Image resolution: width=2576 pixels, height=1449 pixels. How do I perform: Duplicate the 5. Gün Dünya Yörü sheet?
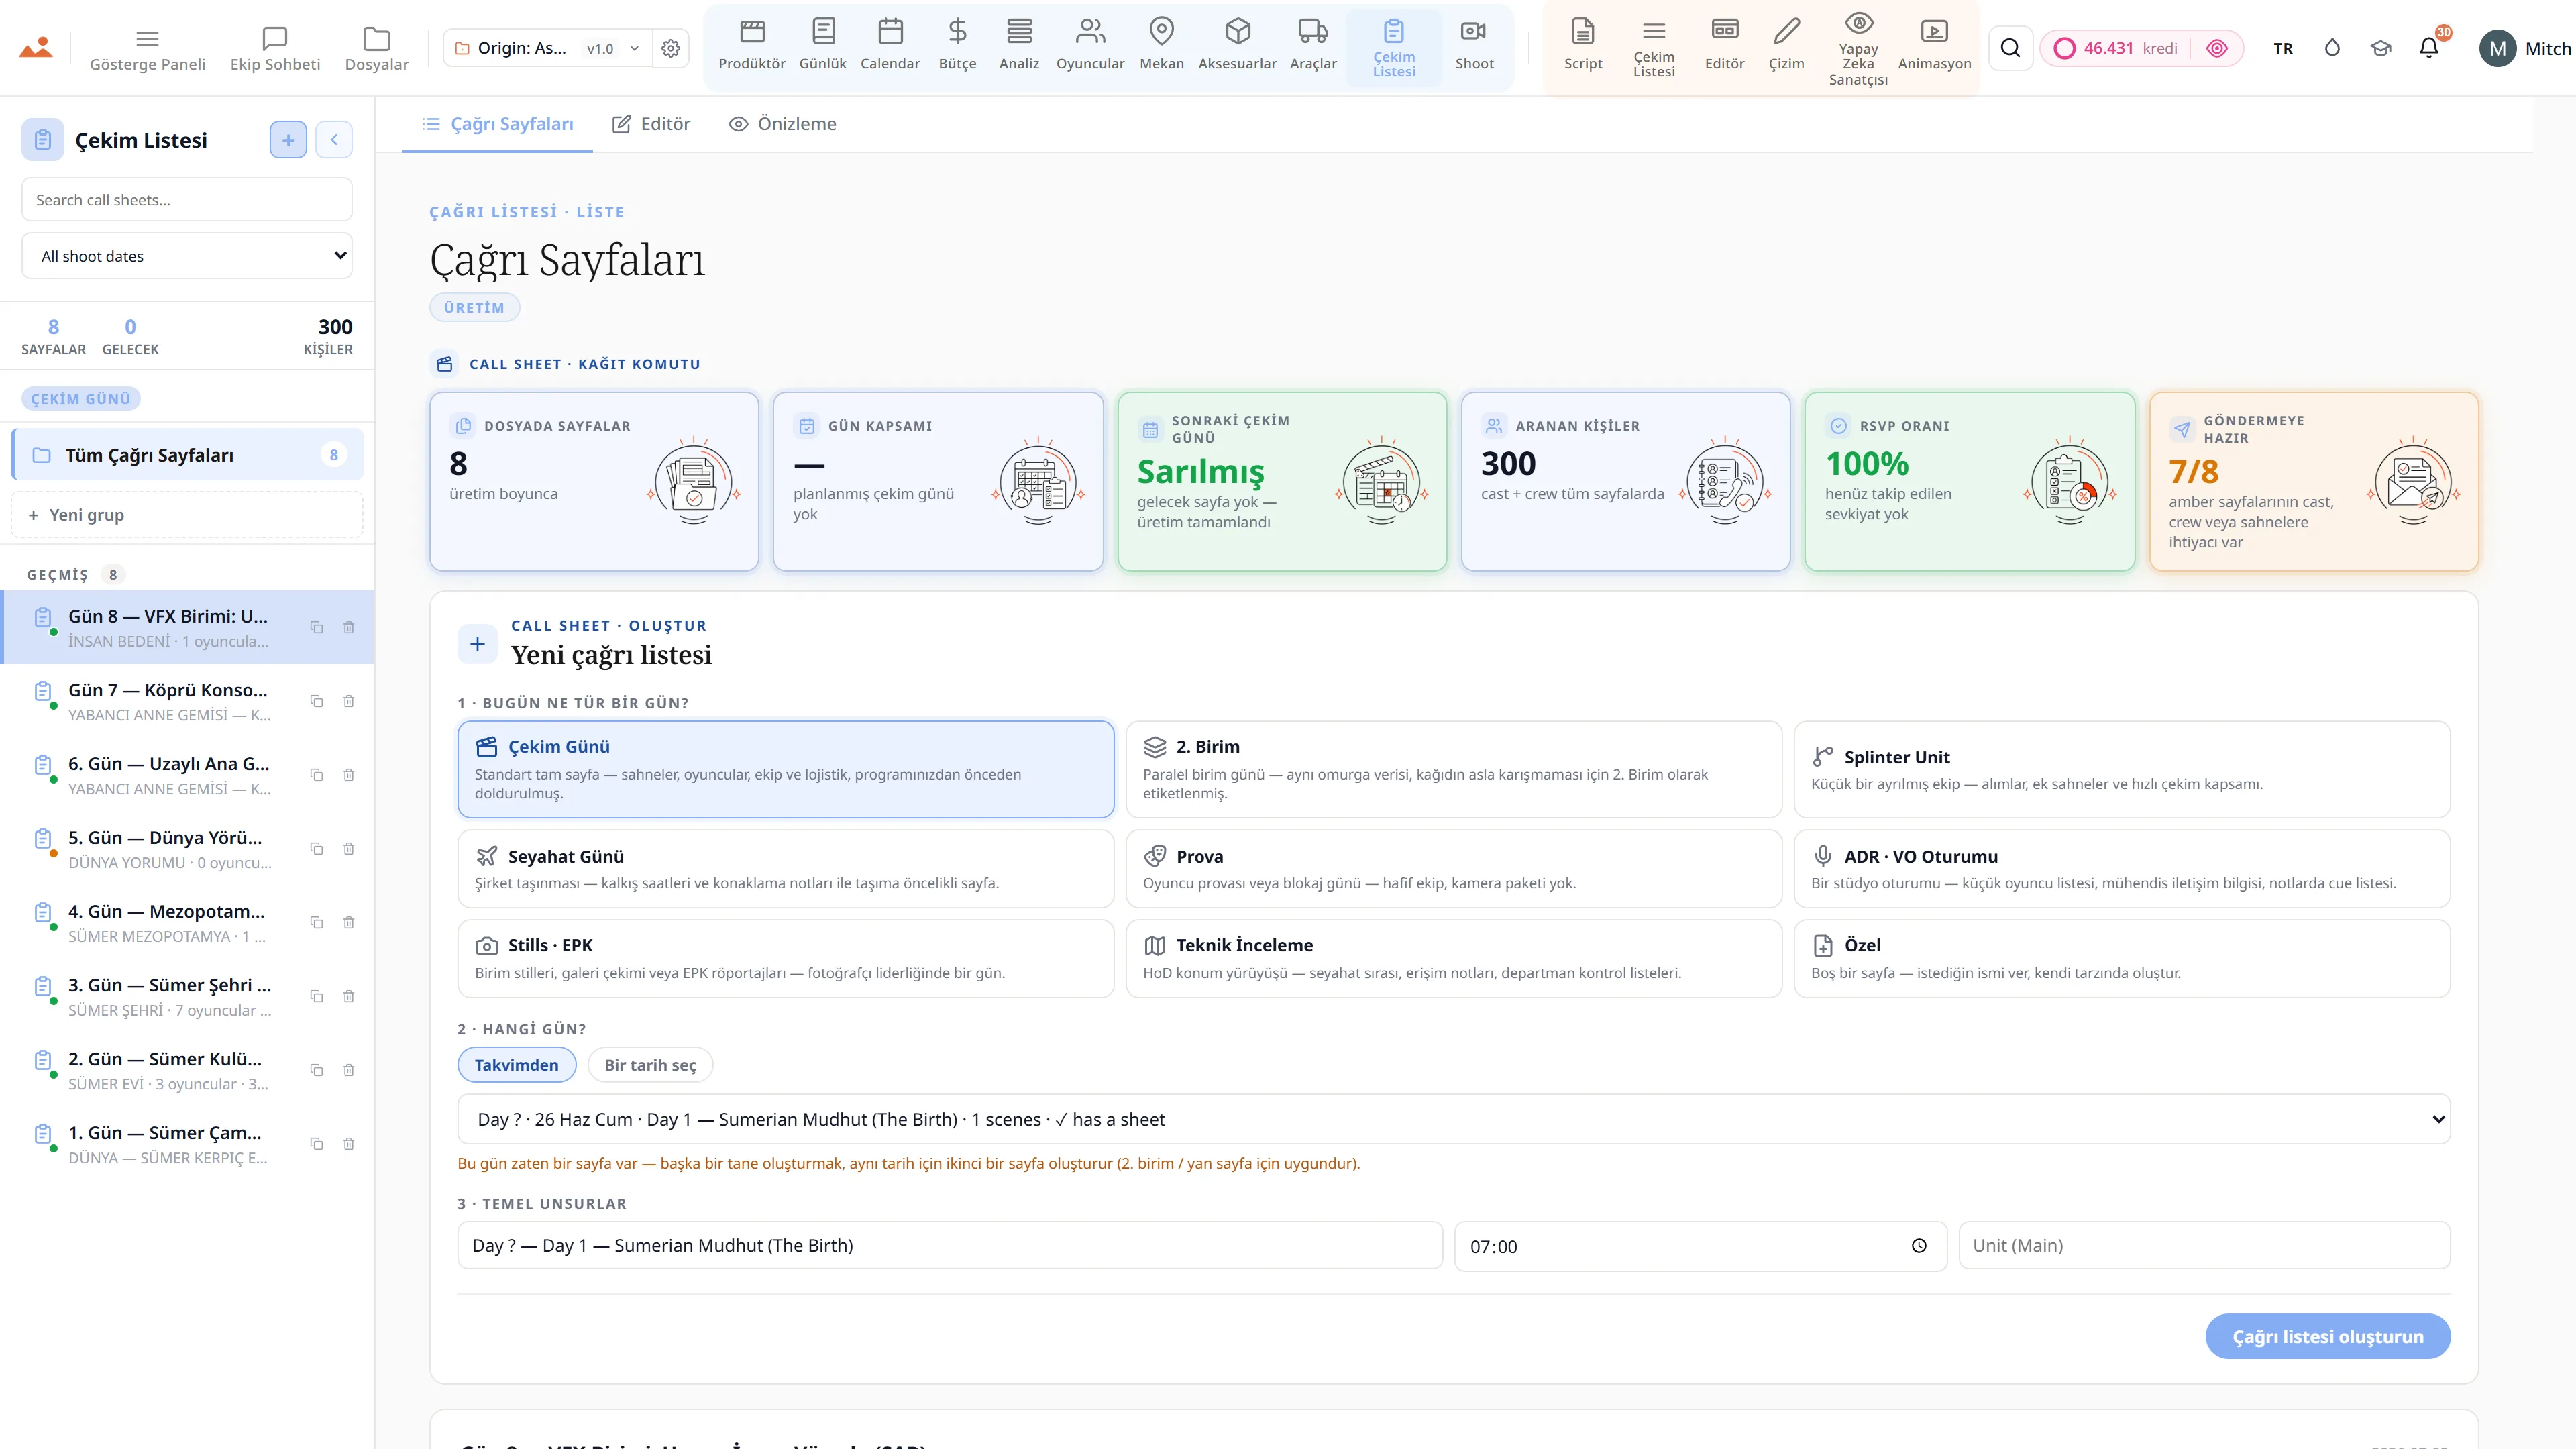(x=316, y=849)
